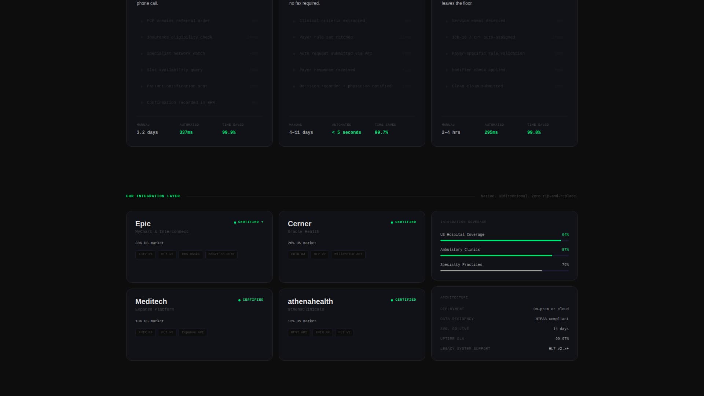Click the HL7 v2 tag in Meditech card

(167, 333)
